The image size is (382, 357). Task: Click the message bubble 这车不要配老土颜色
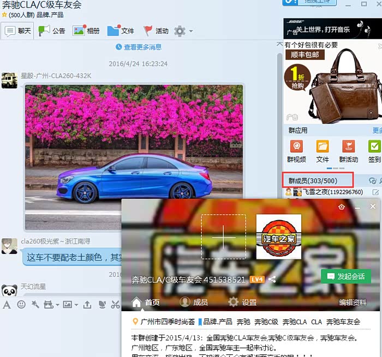[x=73, y=257]
